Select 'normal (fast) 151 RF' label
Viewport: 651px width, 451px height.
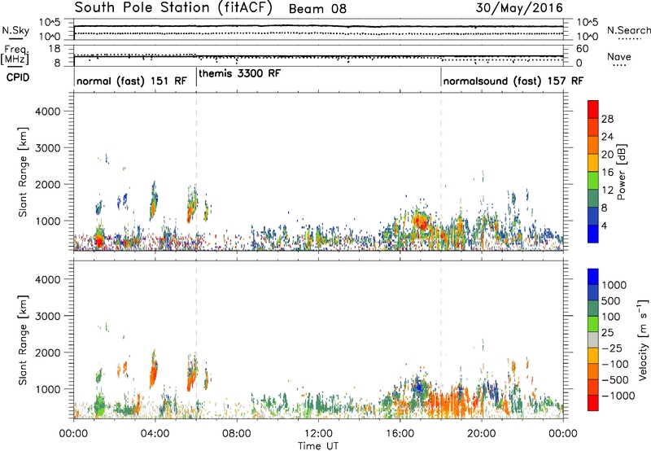132,81
